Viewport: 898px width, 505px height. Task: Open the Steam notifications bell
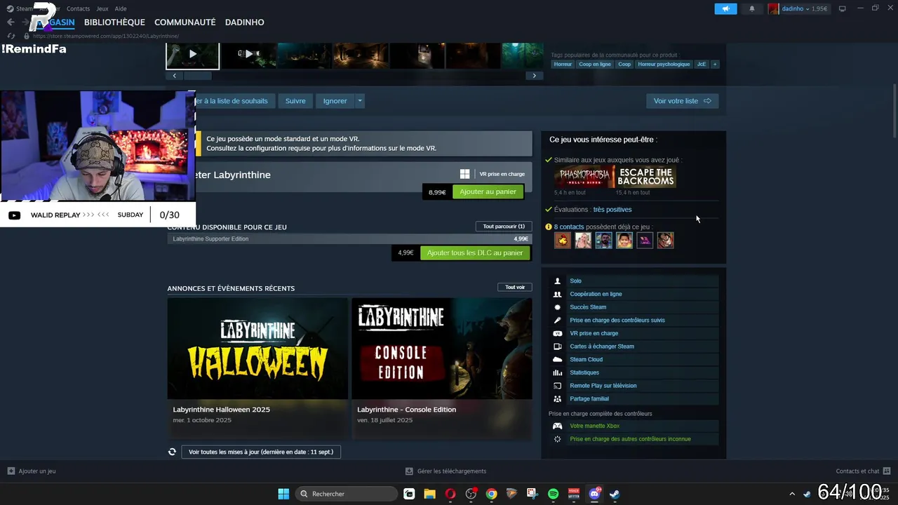point(752,8)
